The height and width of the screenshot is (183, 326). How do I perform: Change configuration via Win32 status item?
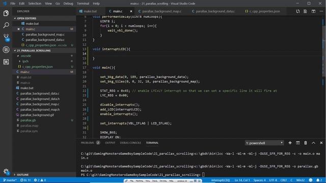(x=300, y=180)
